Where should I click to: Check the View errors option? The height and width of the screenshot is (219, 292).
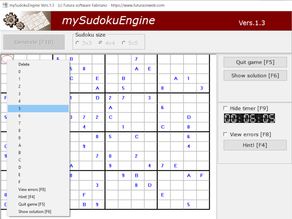click(226, 134)
